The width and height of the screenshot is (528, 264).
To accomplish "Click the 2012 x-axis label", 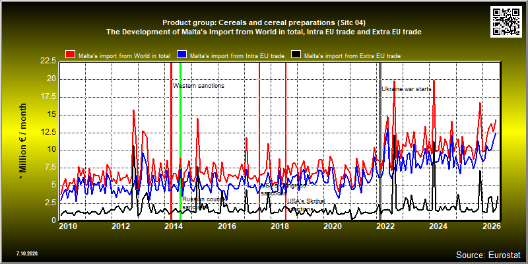I will [x=119, y=226].
